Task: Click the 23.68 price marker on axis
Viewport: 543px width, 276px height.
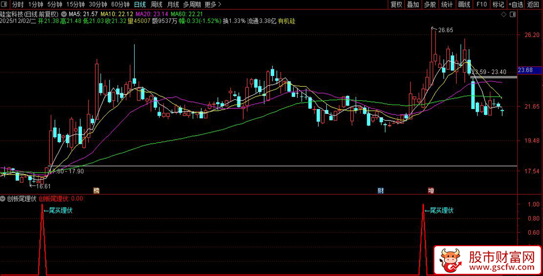Action: pos(526,70)
